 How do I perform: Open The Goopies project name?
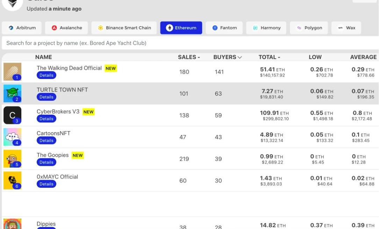point(53,155)
